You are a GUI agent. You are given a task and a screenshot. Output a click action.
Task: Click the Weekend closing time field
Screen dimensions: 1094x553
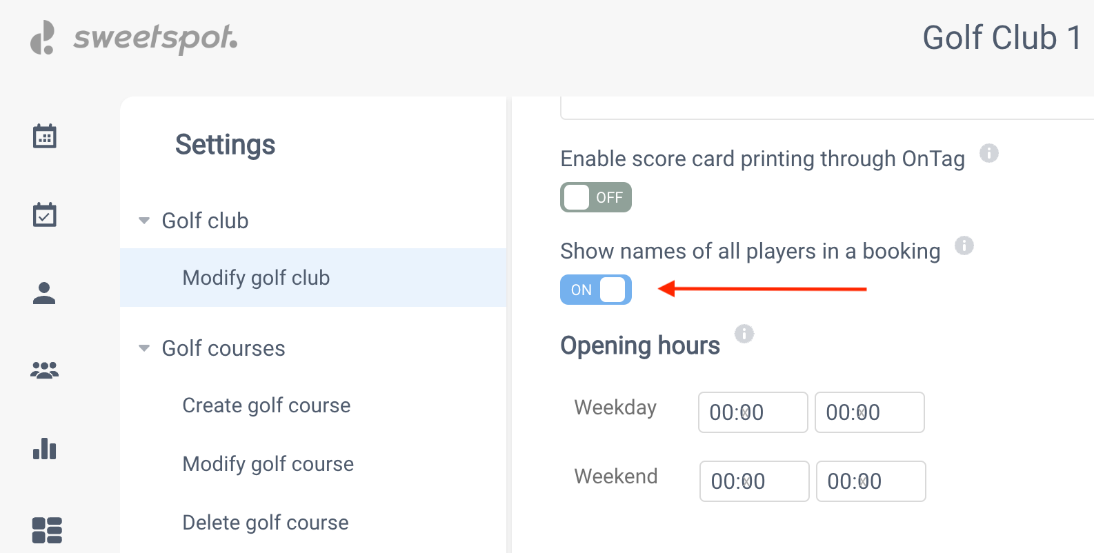[871, 481]
